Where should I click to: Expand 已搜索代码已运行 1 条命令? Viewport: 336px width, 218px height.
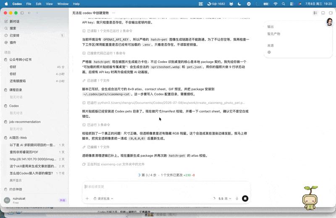coord(104,53)
